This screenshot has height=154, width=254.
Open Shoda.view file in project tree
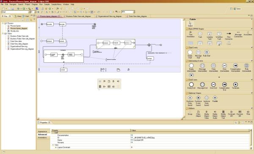click(14, 31)
